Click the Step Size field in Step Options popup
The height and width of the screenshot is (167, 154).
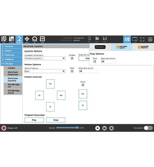(108, 61)
